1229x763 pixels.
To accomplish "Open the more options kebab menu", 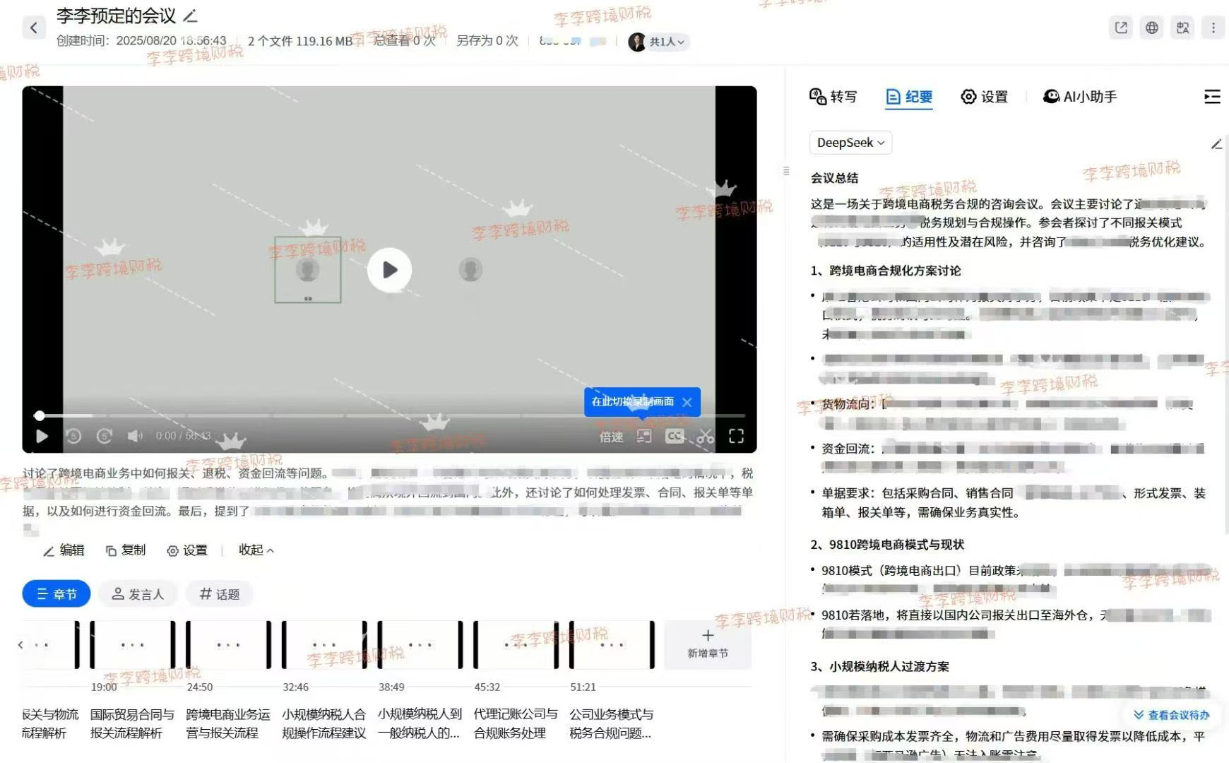I will [1213, 28].
